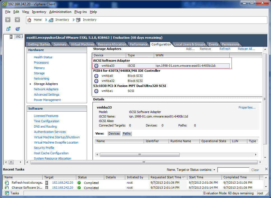
Task: Click the New Resource Pool toolbar icon
Action: [x=18, y=29]
